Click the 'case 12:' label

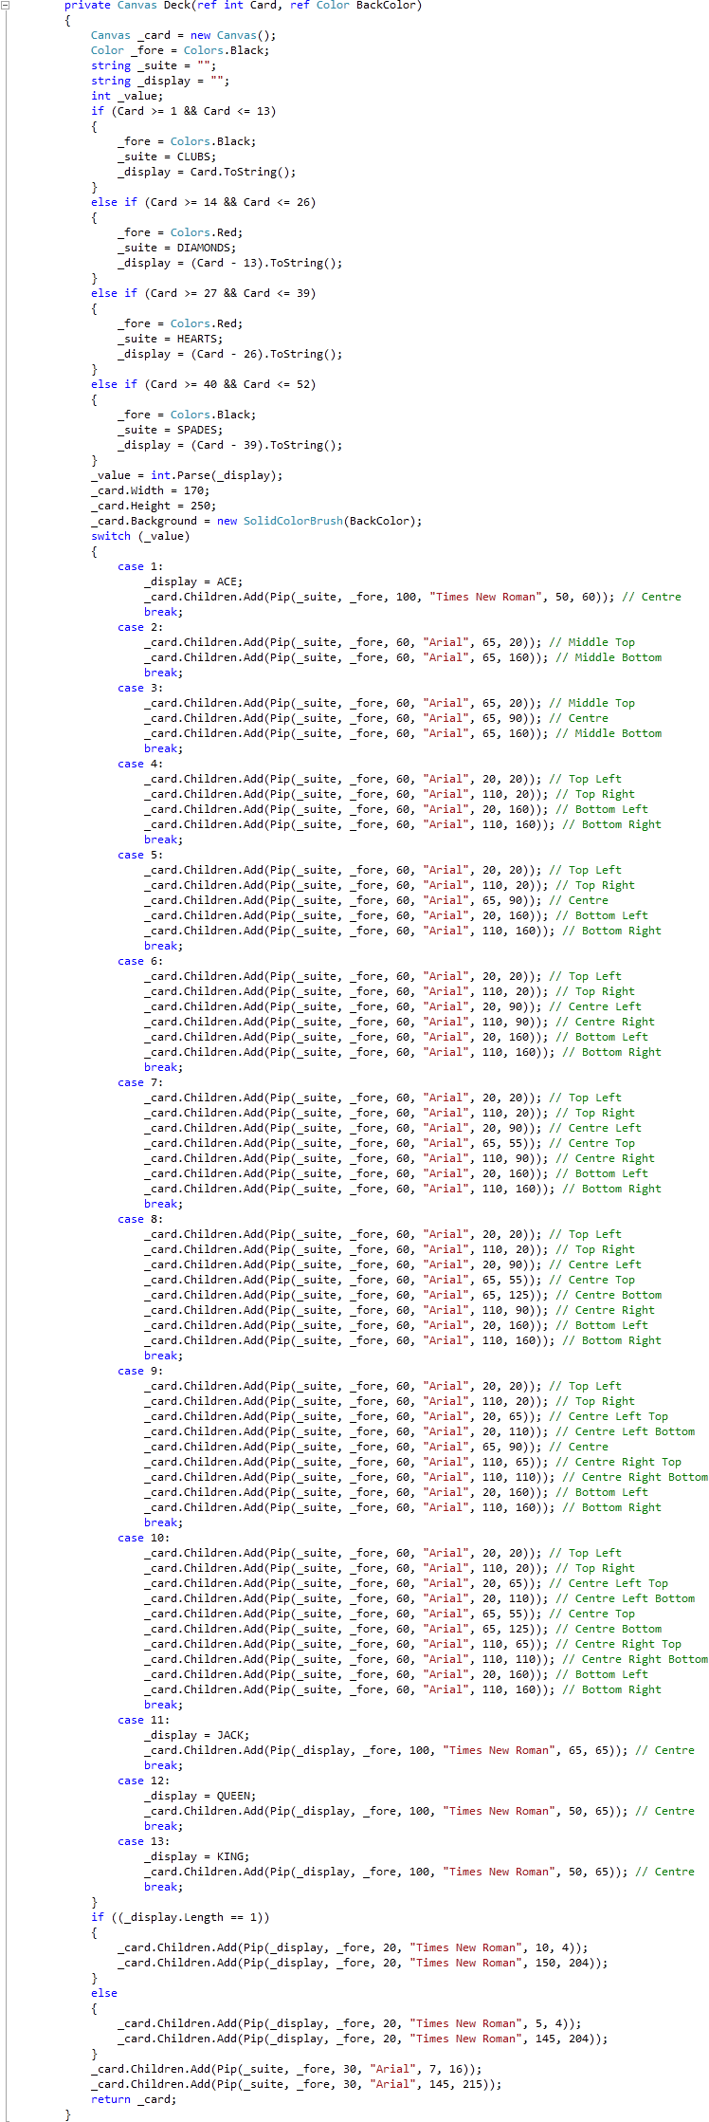[x=144, y=1781]
